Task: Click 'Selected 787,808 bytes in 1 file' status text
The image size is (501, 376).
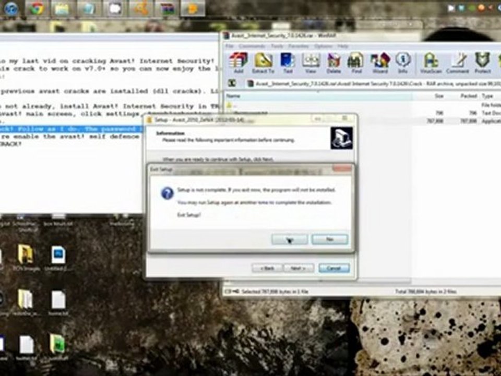Action: coord(275,291)
